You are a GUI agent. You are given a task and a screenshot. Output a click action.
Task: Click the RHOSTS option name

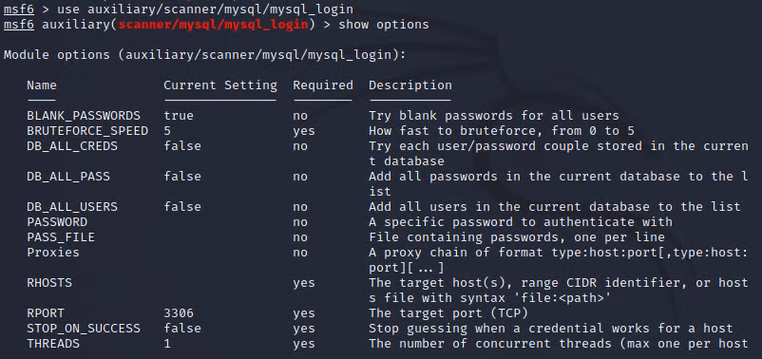click(x=49, y=283)
